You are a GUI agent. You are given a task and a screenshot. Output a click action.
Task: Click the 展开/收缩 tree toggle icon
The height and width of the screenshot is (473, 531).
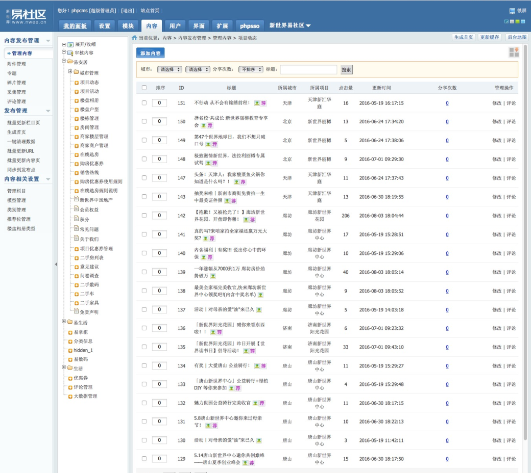pos(70,44)
